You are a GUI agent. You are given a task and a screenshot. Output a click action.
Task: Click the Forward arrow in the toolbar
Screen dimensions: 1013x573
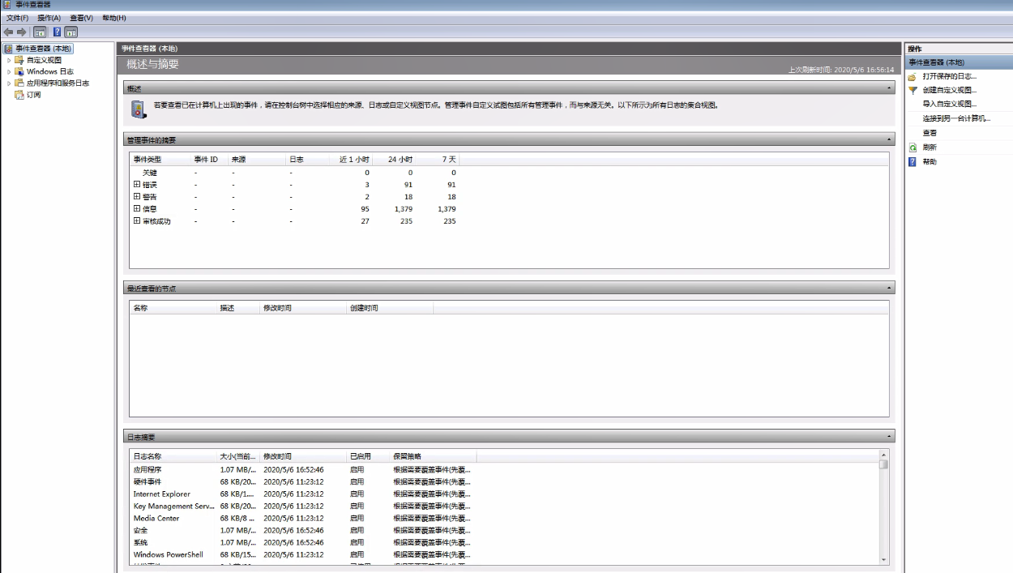click(22, 32)
